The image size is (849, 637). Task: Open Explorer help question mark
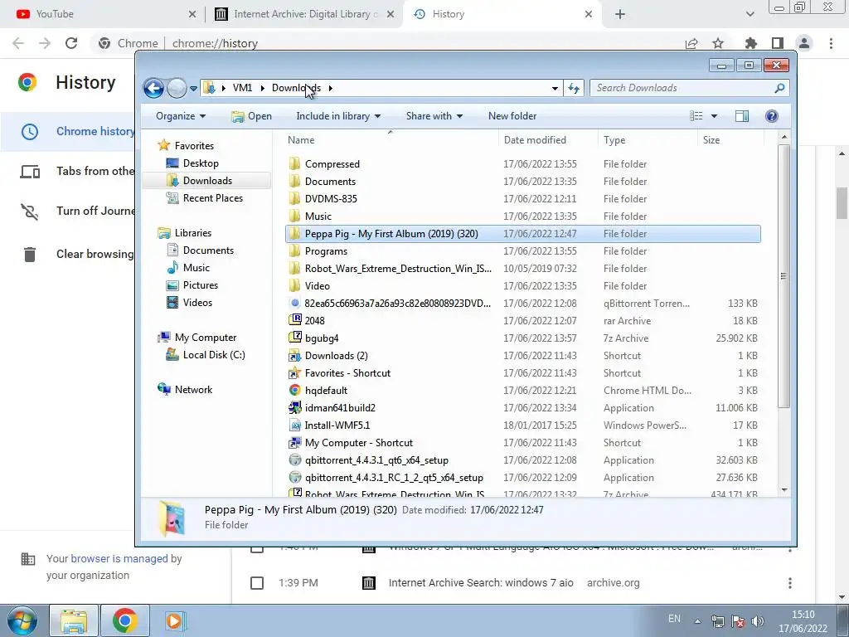tap(772, 116)
